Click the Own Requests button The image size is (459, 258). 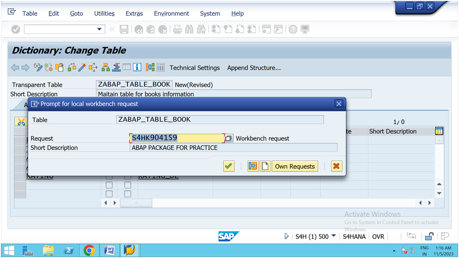point(295,166)
